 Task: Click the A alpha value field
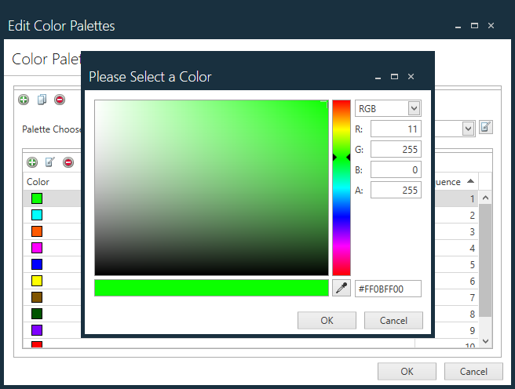(x=396, y=190)
